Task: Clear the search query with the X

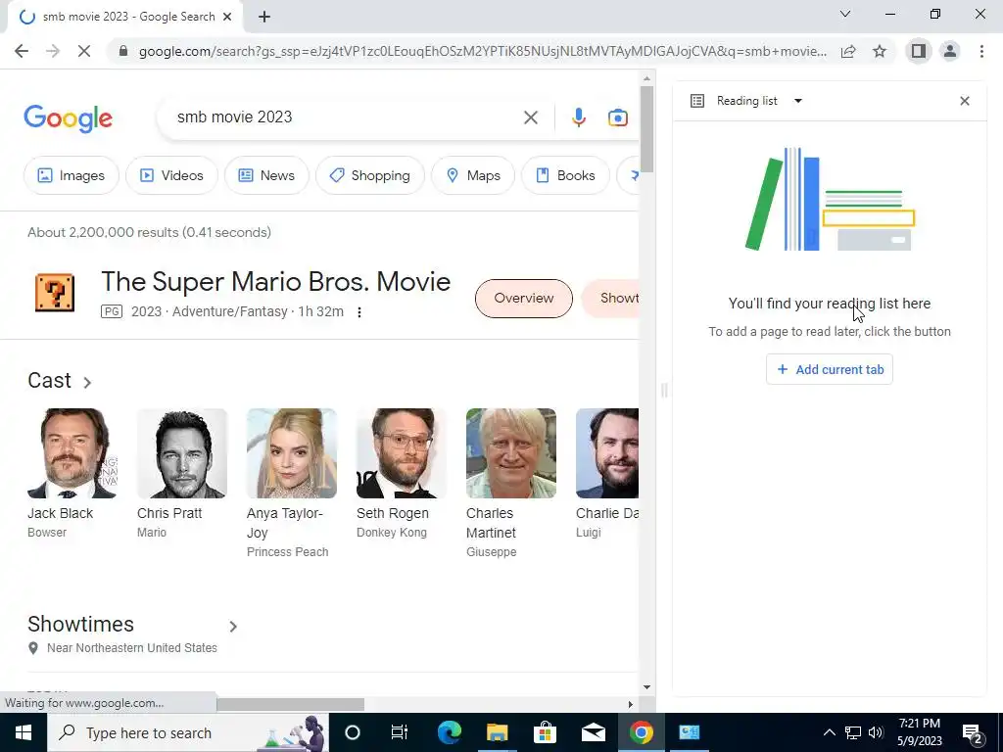Action: pyautogui.click(x=530, y=117)
